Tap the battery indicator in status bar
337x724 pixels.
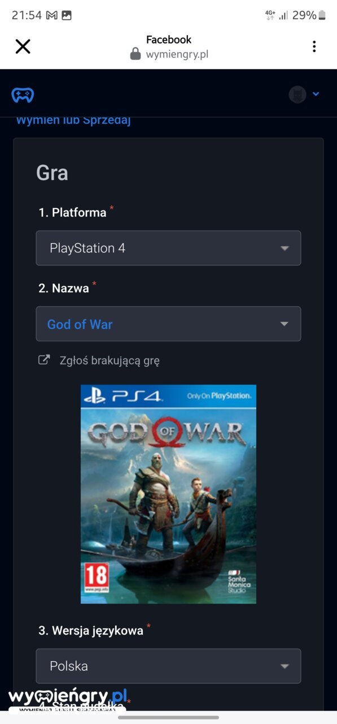coord(322,15)
